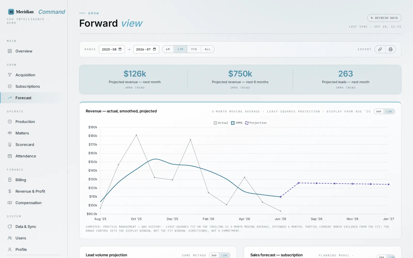This screenshot has width=413, height=258.
Task: Switch revenue chart to LINE display
Action: [x=389, y=111]
